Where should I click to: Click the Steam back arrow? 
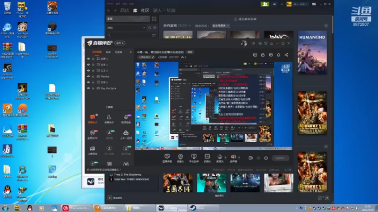point(109,10)
